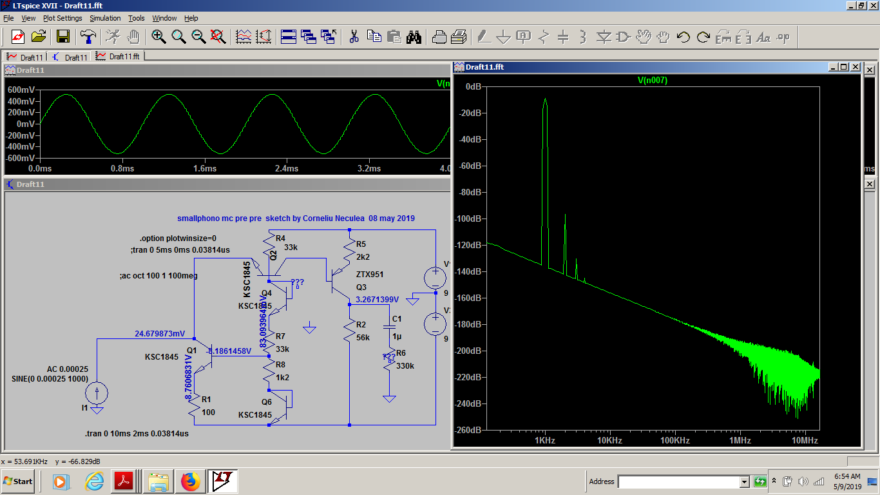The width and height of the screenshot is (880, 495).
Task: Click the 1µ value of capacitor C1
Action: point(397,336)
